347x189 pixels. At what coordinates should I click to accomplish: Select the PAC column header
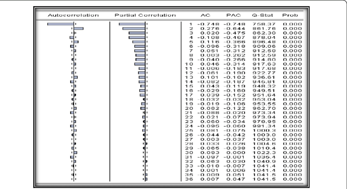(x=234, y=15)
